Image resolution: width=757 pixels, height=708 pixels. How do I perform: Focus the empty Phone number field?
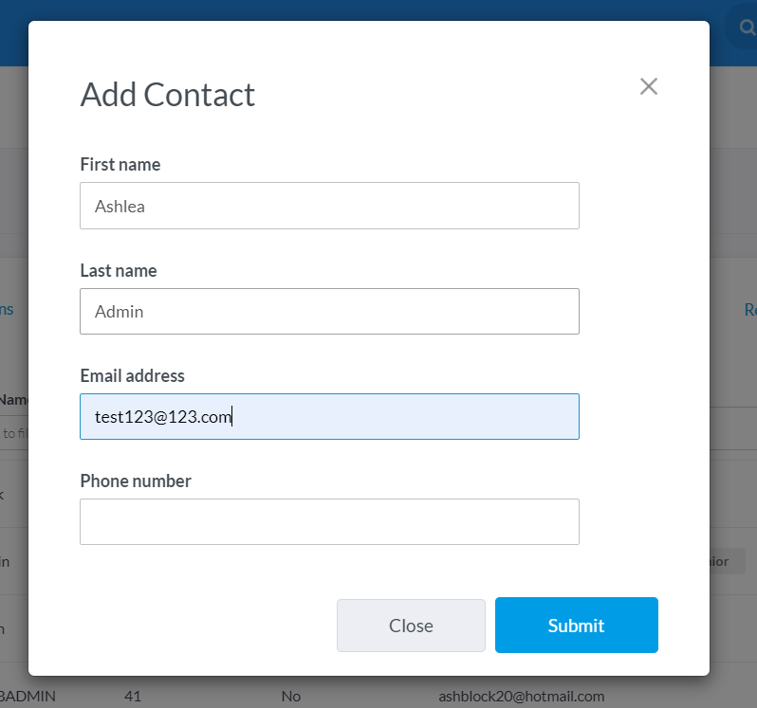[x=329, y=522]
